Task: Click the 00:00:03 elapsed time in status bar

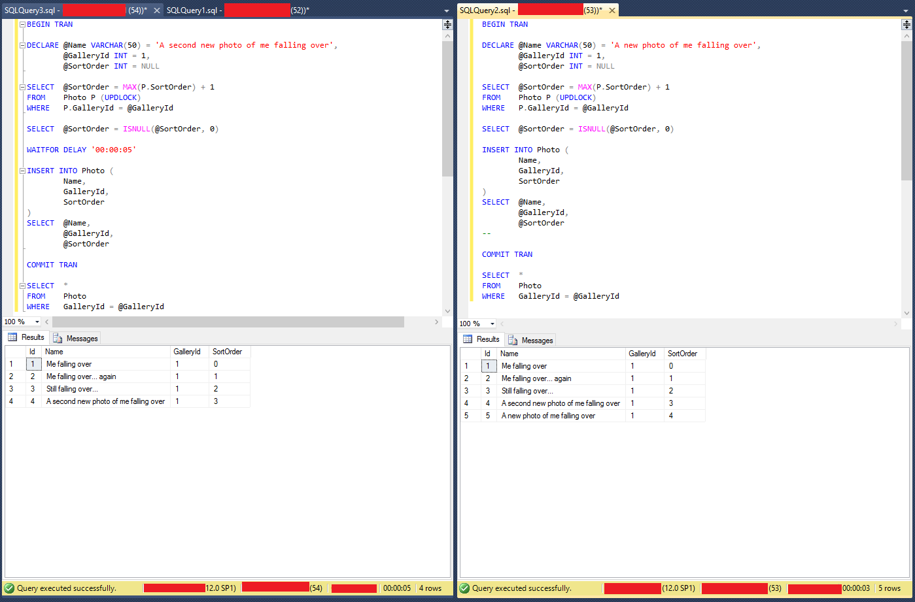Action: pos(856,588)
